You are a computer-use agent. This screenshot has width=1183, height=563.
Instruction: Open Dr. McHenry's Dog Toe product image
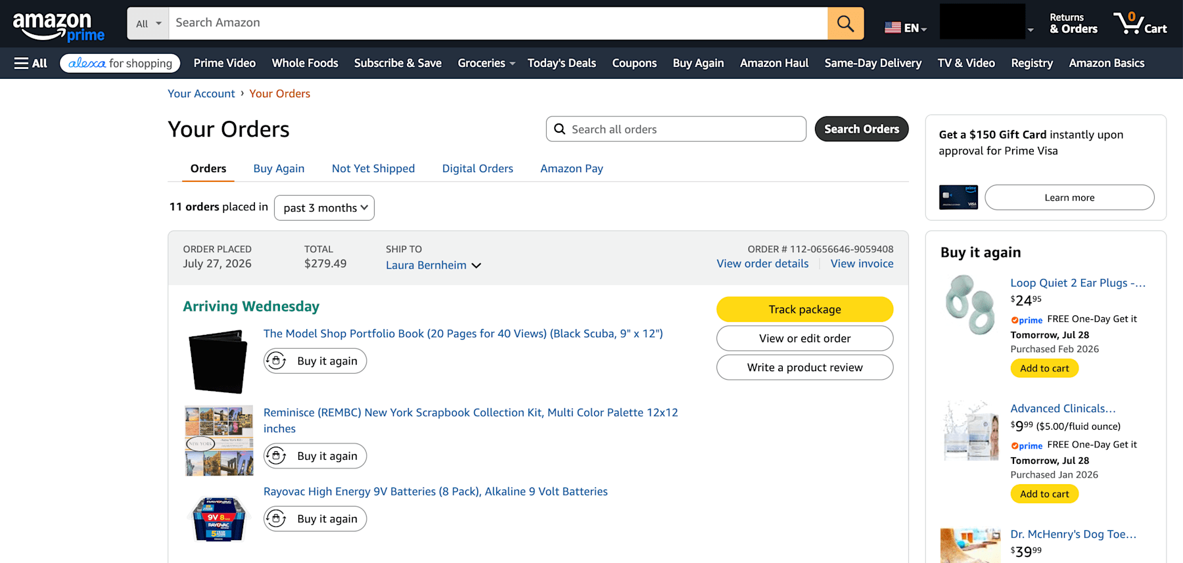click(971, 545)
